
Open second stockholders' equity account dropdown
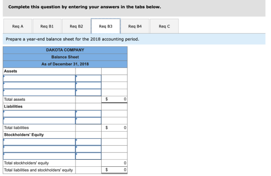click(39, 149)
